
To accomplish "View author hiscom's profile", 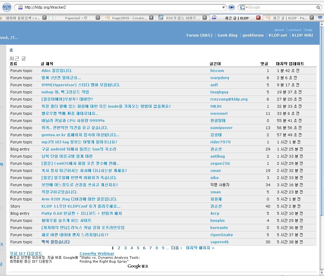I will point(217,71).
